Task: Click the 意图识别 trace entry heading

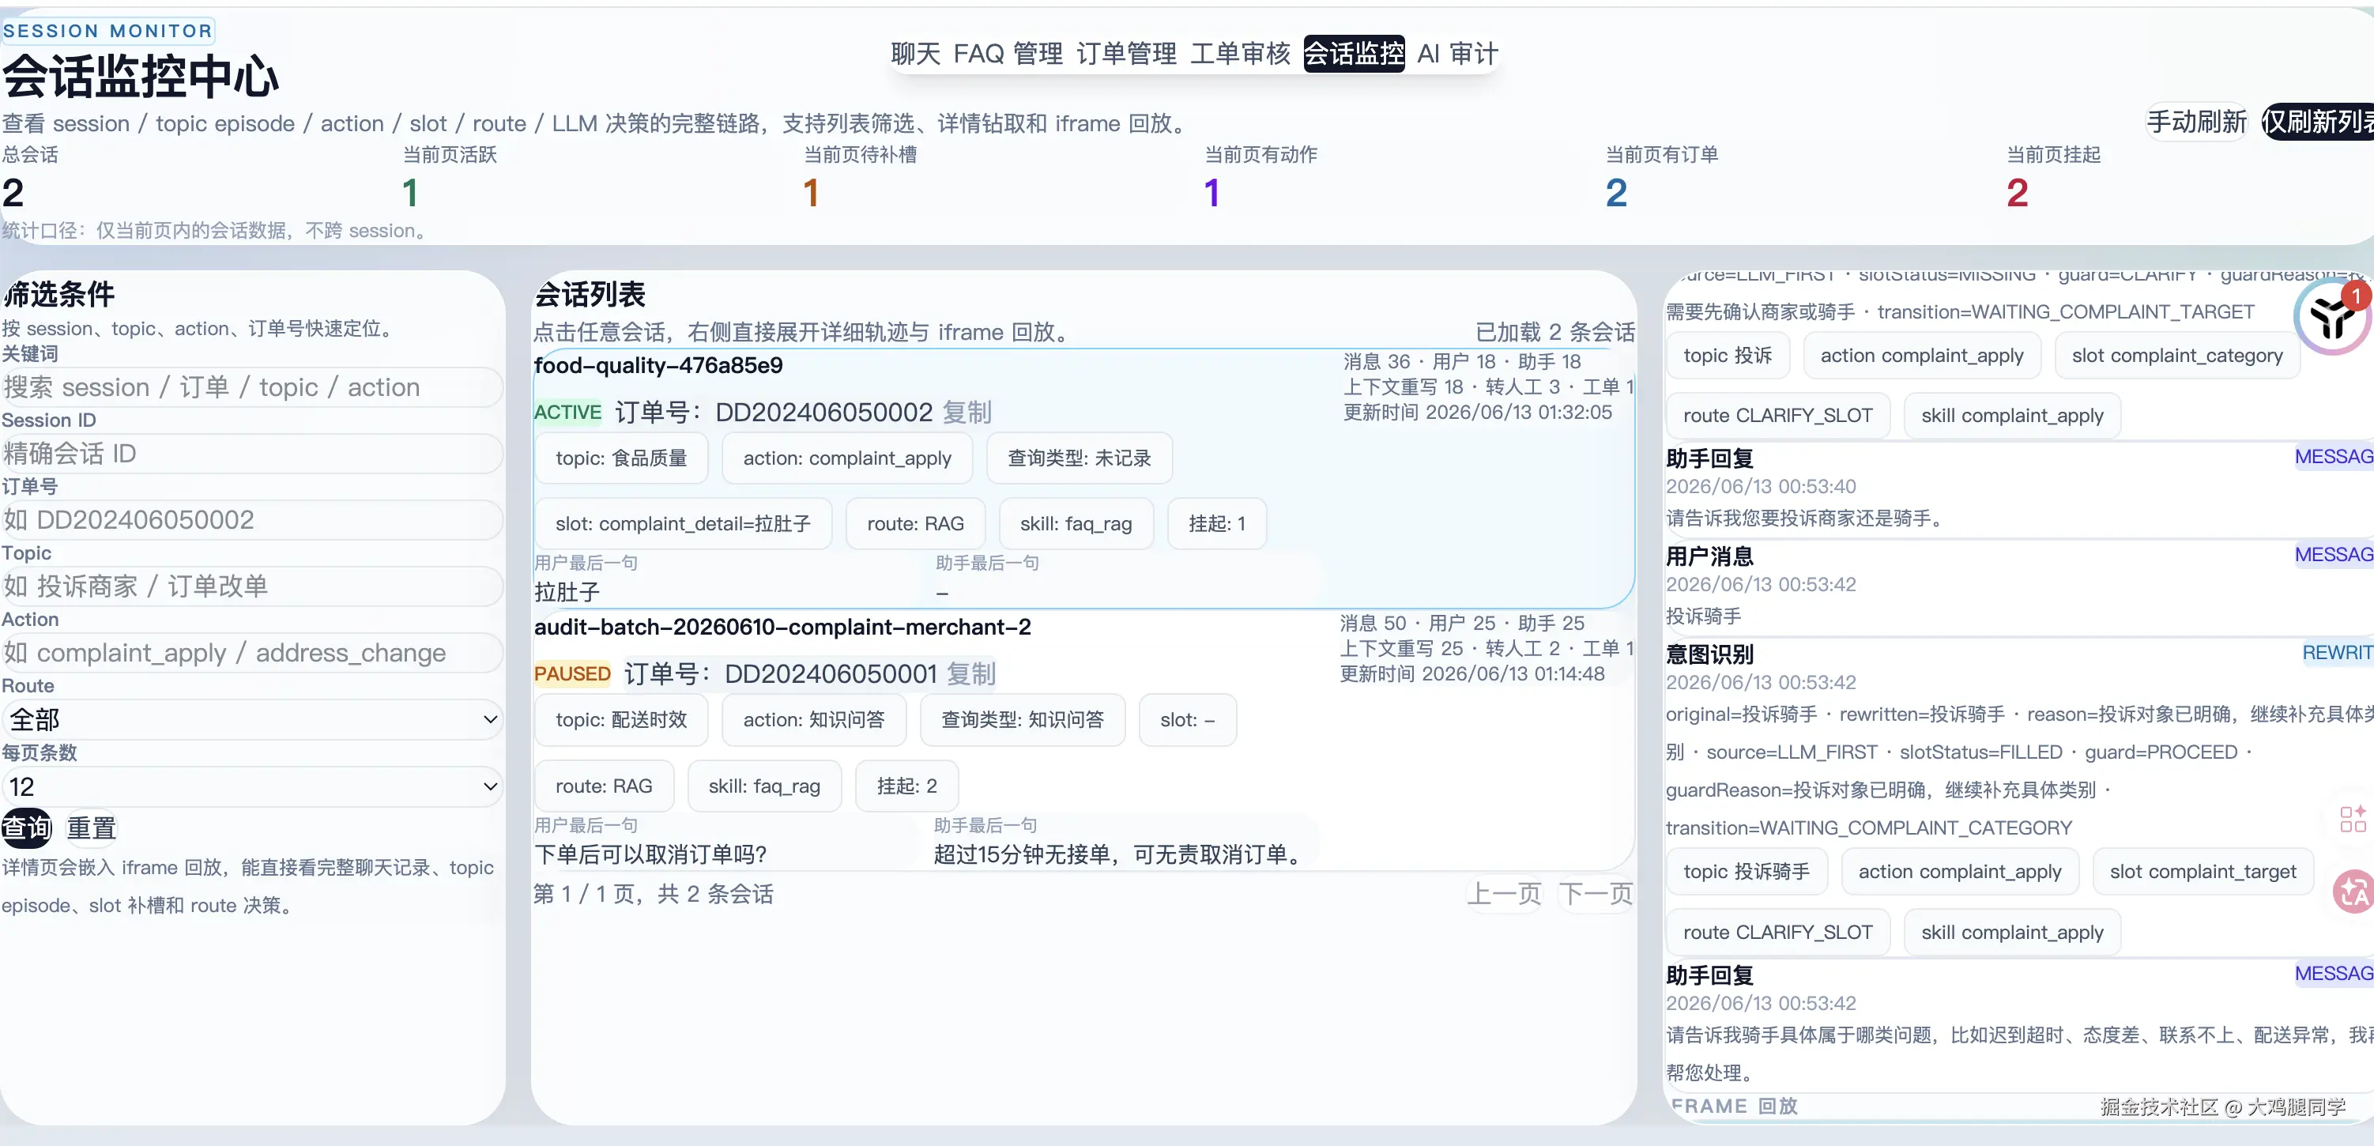Action: tap(1709, 654)
